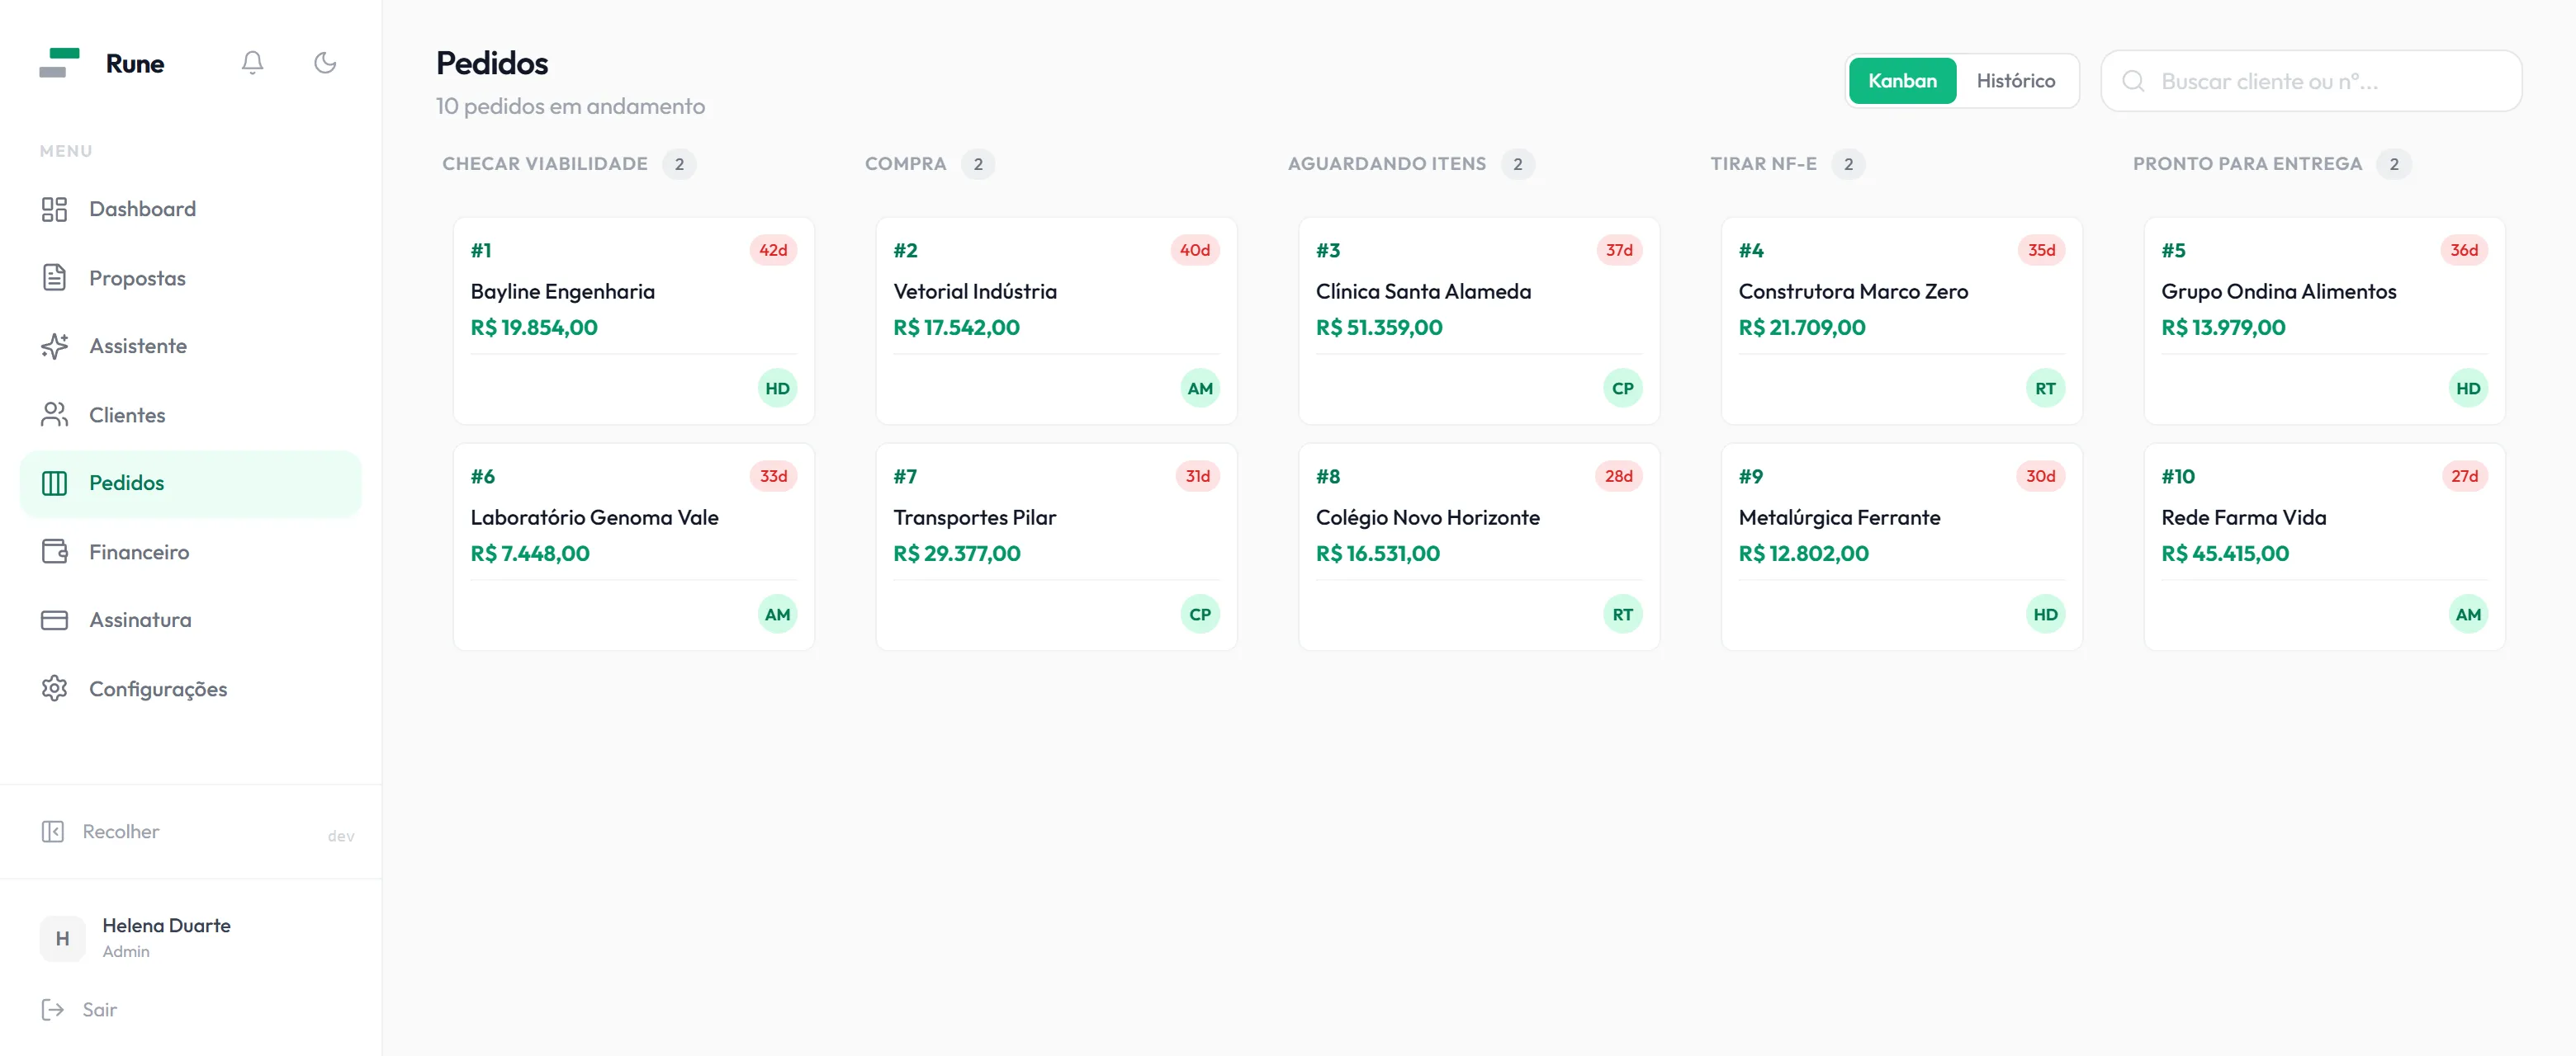Click the Assistente sparkle icon

tap(54, 346)
